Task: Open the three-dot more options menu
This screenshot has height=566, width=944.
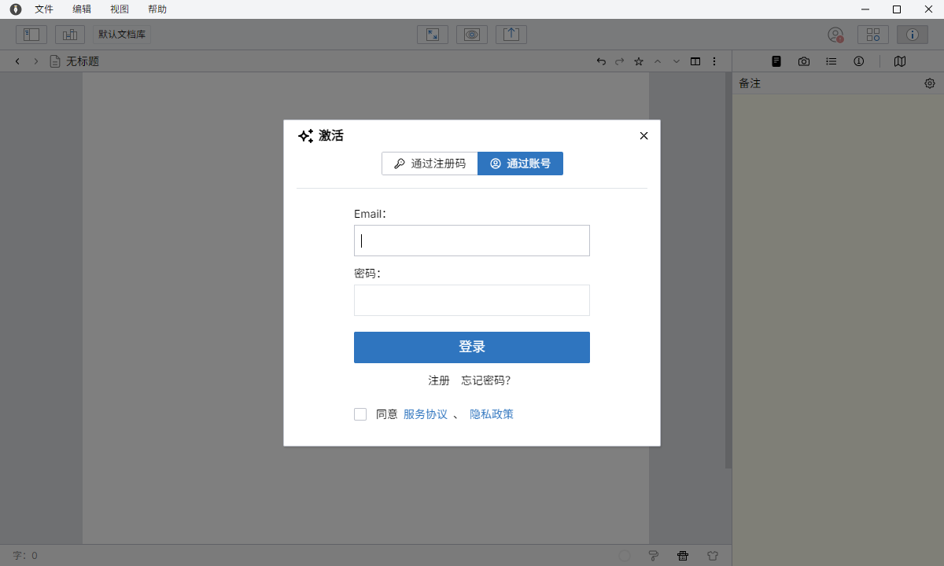Action: coord(714,61)
